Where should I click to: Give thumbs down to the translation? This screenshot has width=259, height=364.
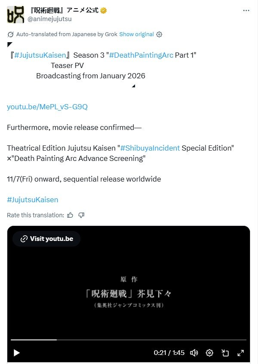[x=81, y=215]
